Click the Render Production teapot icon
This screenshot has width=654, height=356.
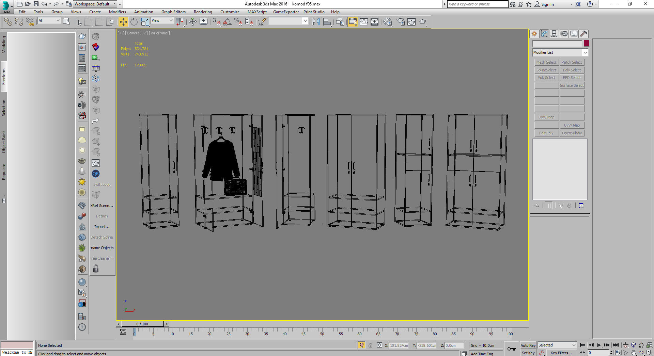point(422,22)
